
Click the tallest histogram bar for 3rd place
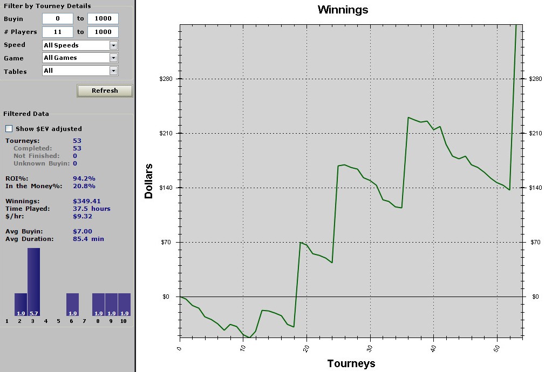(33, 280)
